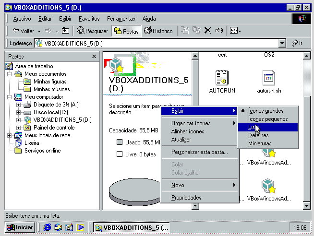The width and height of the screenshot is (314, 236).
Task: Expand the Painel de controle node
Action: [x=18, y=128]
